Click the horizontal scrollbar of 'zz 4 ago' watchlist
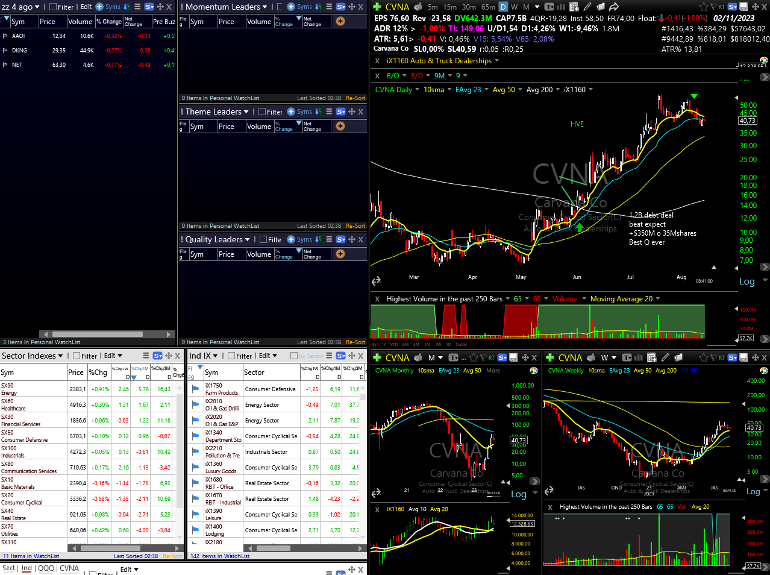This screenshot has height=575, width=770. click(x=98, y=334)
